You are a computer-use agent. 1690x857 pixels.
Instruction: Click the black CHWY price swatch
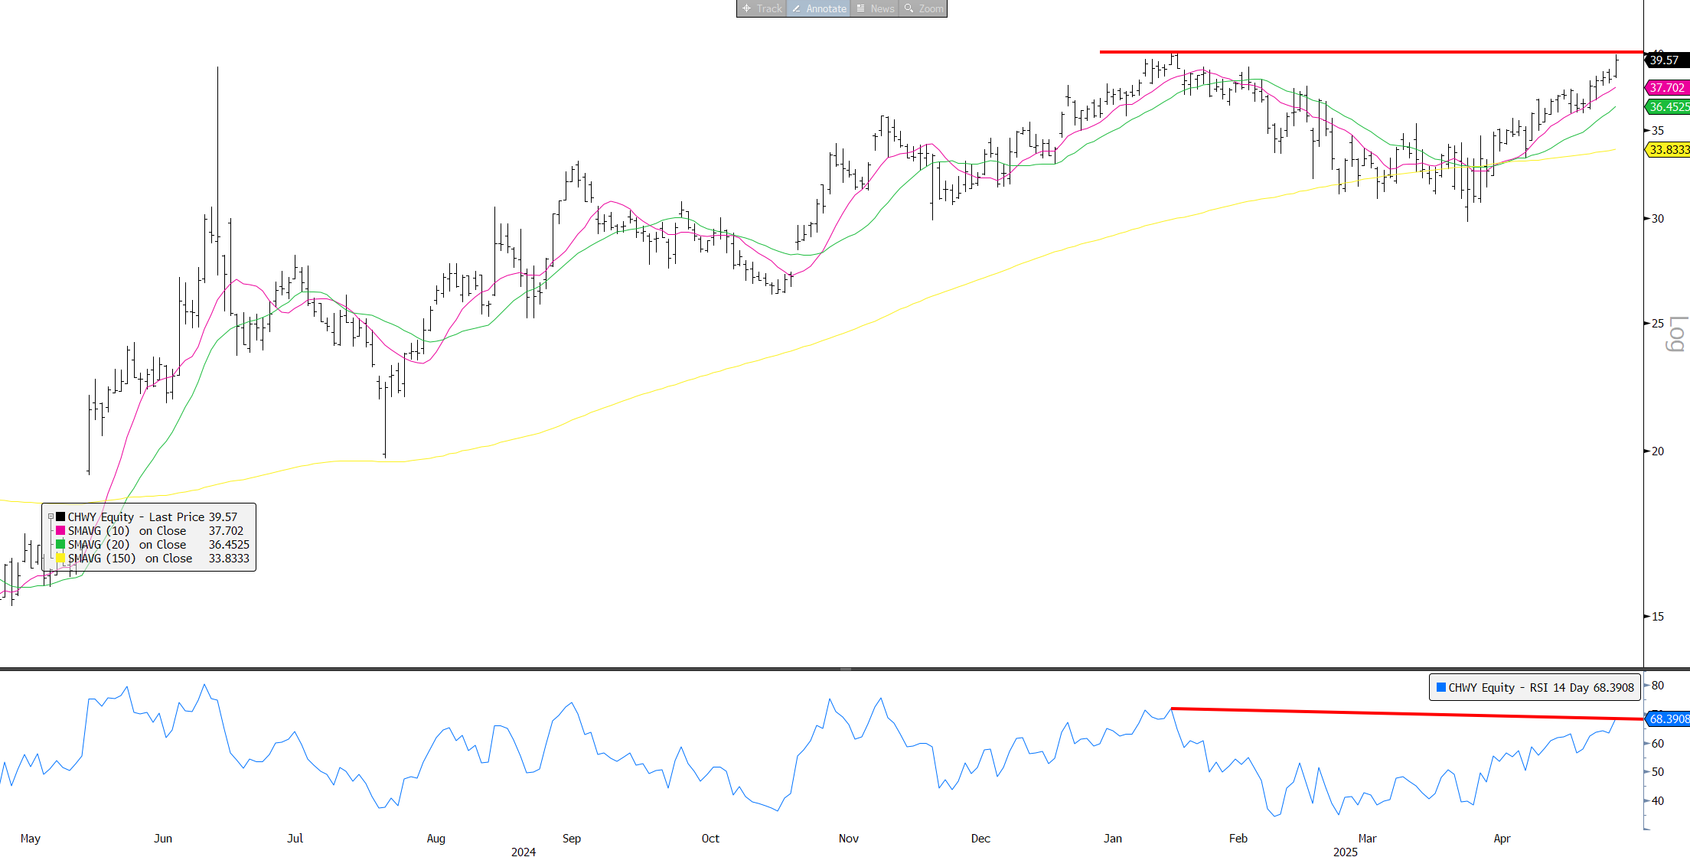[x=60, y=517]
